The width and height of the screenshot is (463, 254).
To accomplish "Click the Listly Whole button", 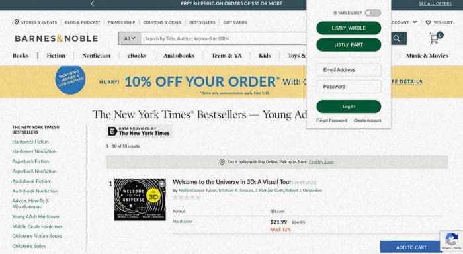I will pos(349,28).
